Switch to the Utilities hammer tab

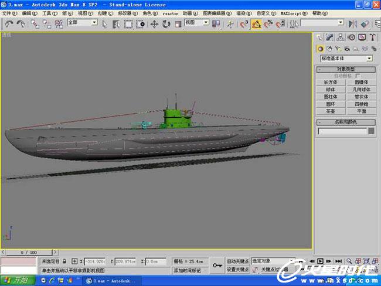[x=373, y=37]
